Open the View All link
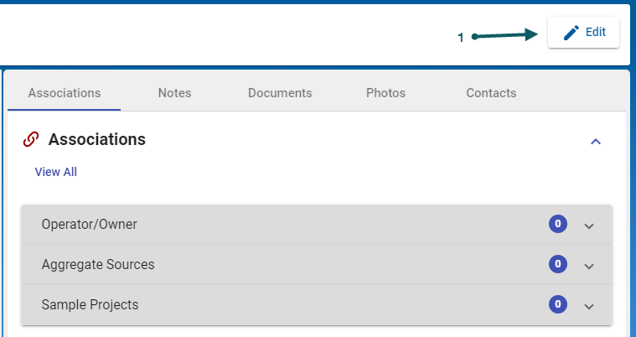Viewport: 636px width, 337px height. pos(56,172)
